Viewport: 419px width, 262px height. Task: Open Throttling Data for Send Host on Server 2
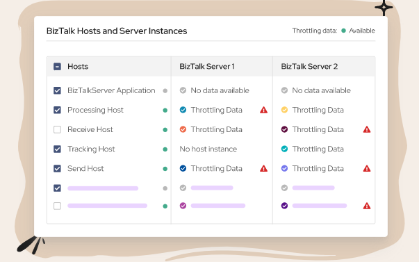pyautogui.click(x=318, y=169)
